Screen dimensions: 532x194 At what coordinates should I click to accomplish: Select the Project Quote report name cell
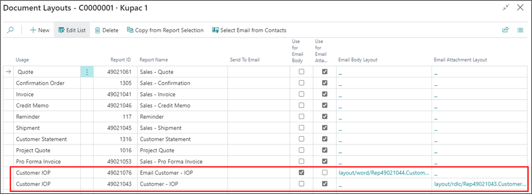click(182, 150)
